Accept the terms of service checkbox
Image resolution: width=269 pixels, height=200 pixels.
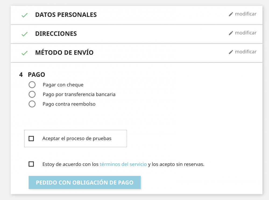tap(31, 164)
